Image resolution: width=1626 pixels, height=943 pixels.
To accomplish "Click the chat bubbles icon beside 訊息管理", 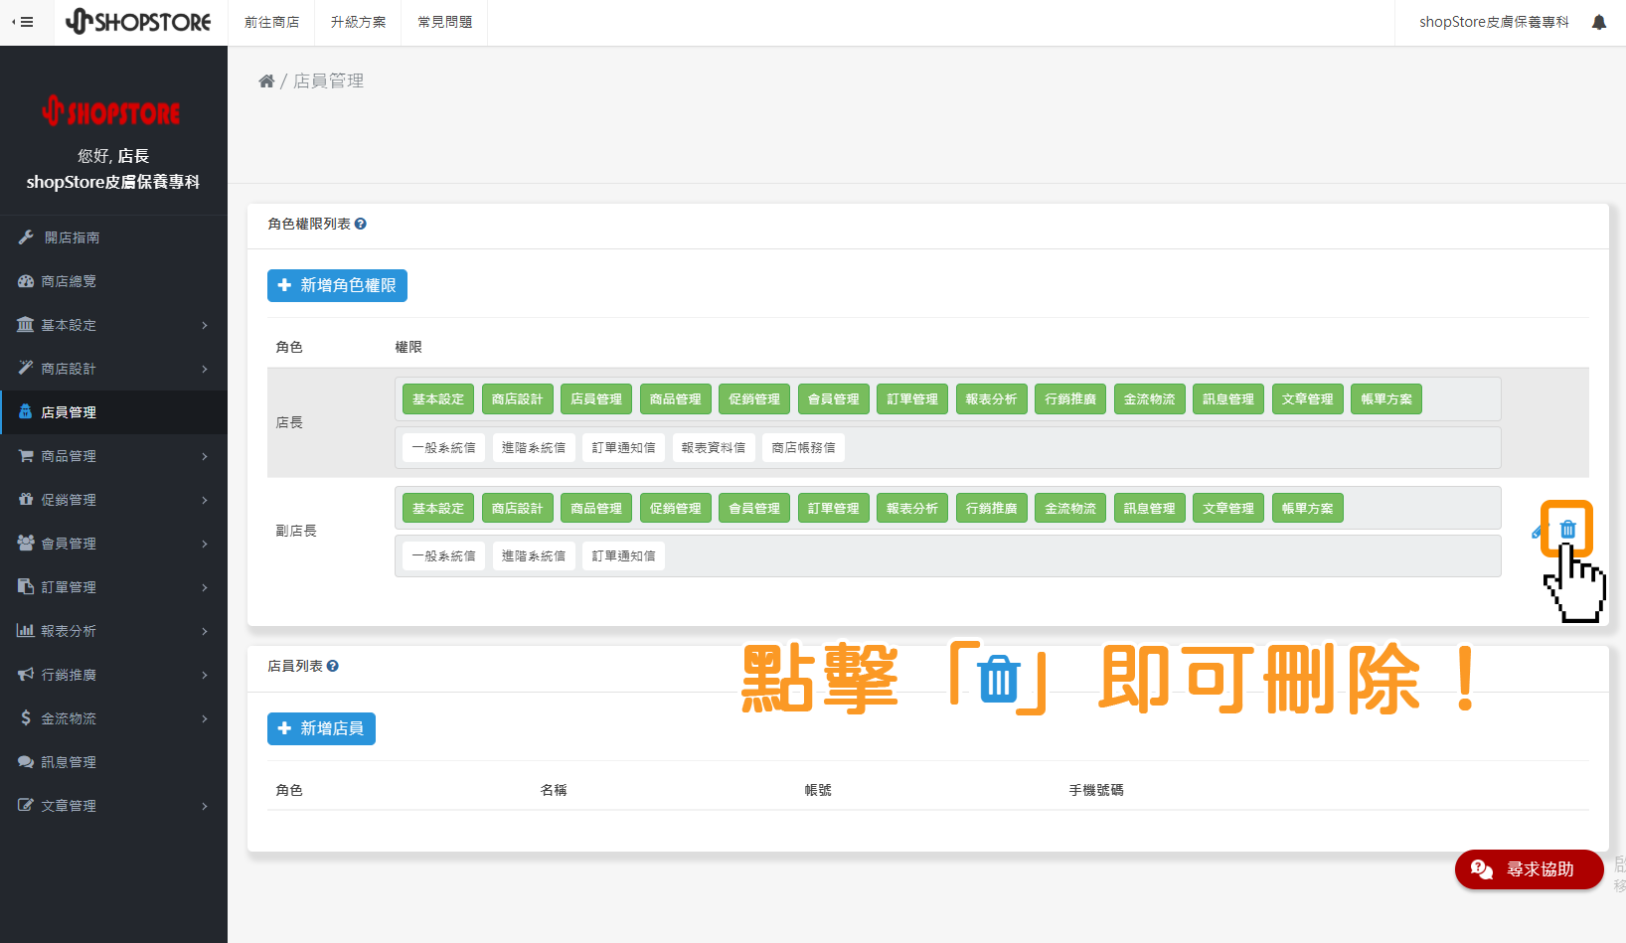I will tap(26, 762).
